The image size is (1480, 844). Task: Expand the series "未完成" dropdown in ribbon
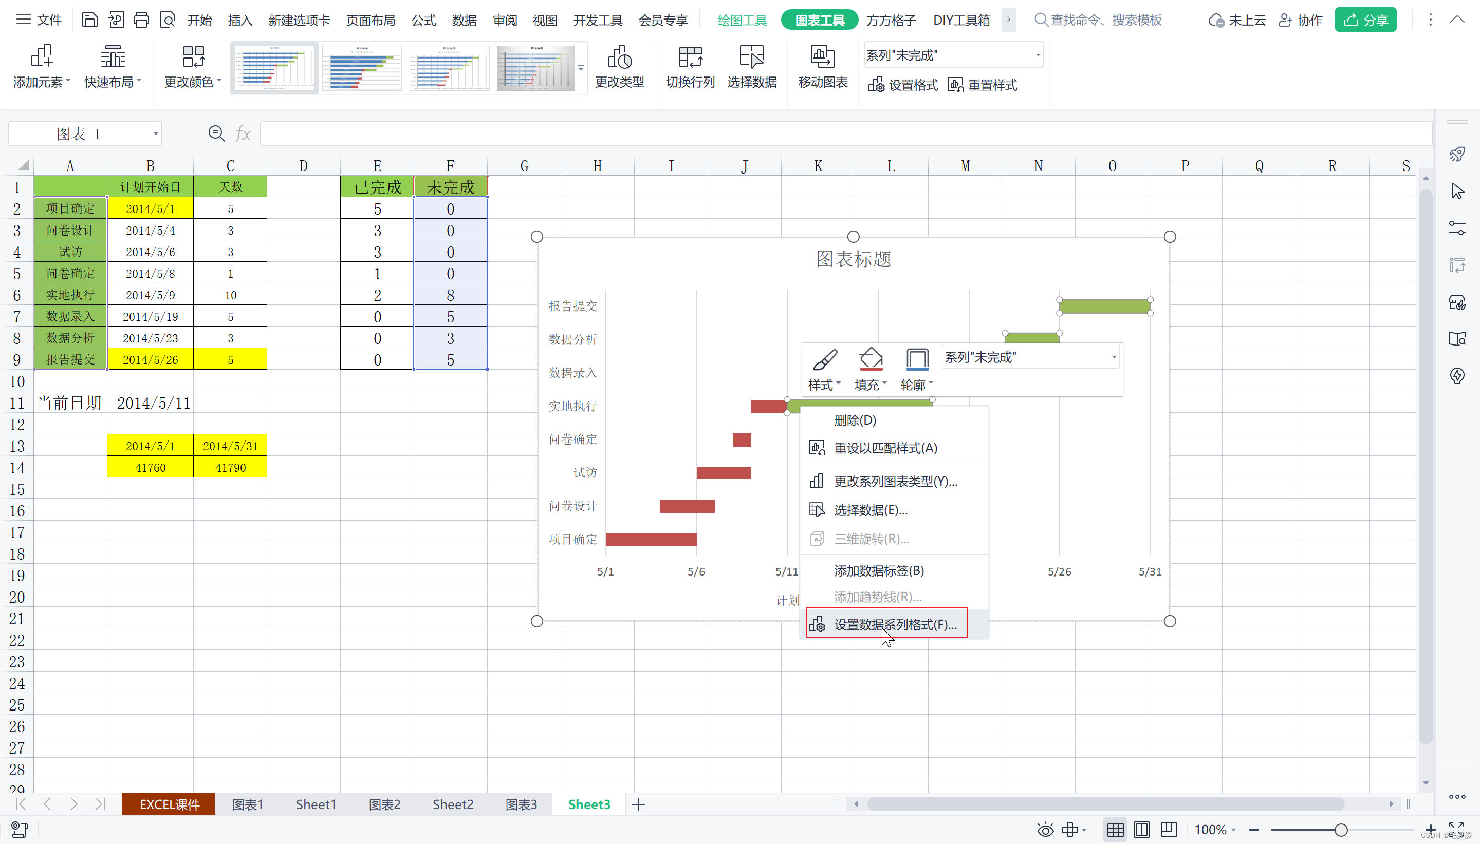click(x=1038, y=55)
